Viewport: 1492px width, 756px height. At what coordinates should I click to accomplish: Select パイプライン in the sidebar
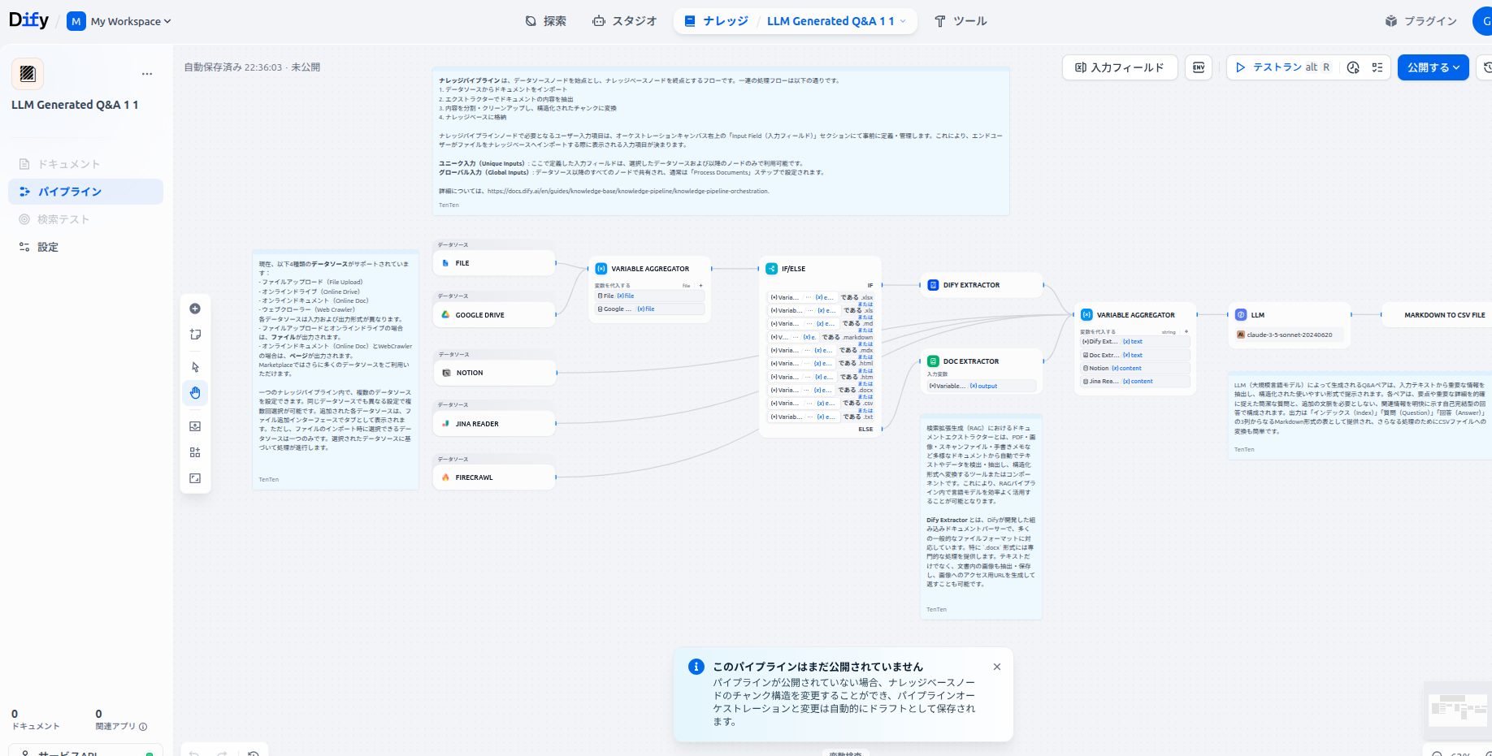(85, 192)
